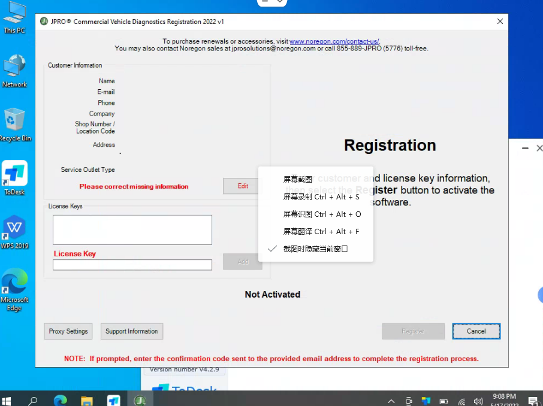Viewport: 543px width, 406px height.
Task: Click the 'Not Activated' status text
Action: tap(273, 295)
